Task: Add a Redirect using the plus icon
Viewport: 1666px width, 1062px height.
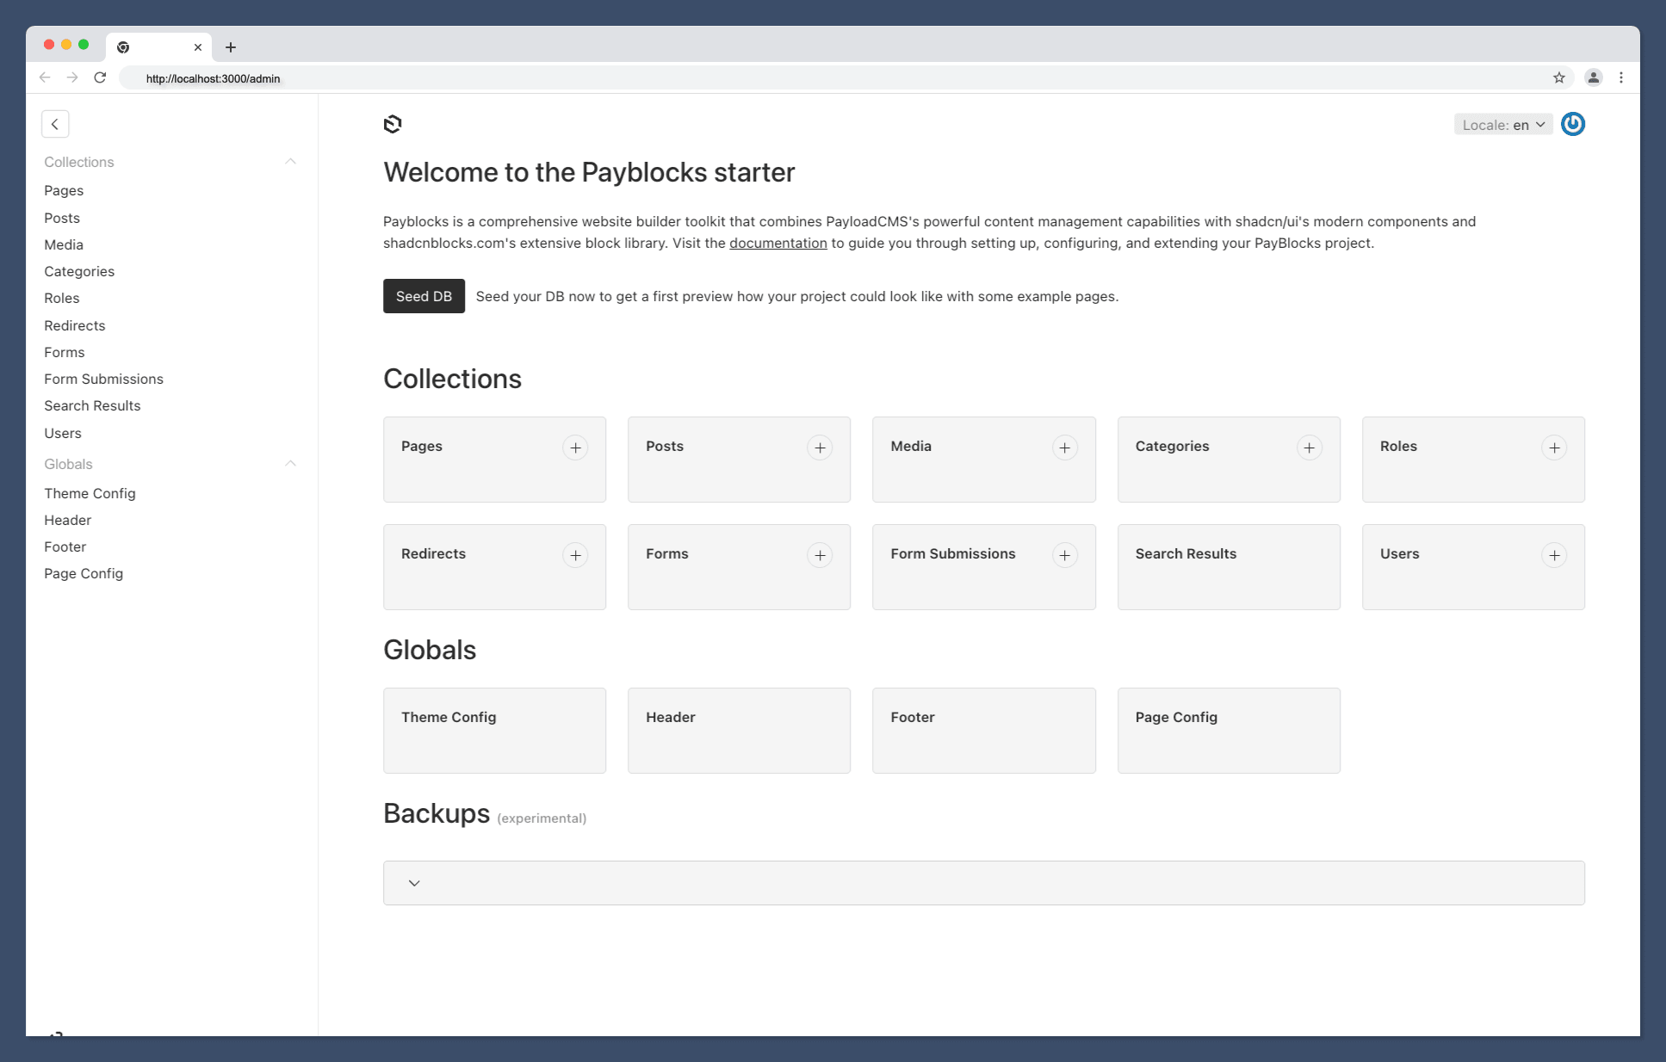Action: click(x=575, y=555)
